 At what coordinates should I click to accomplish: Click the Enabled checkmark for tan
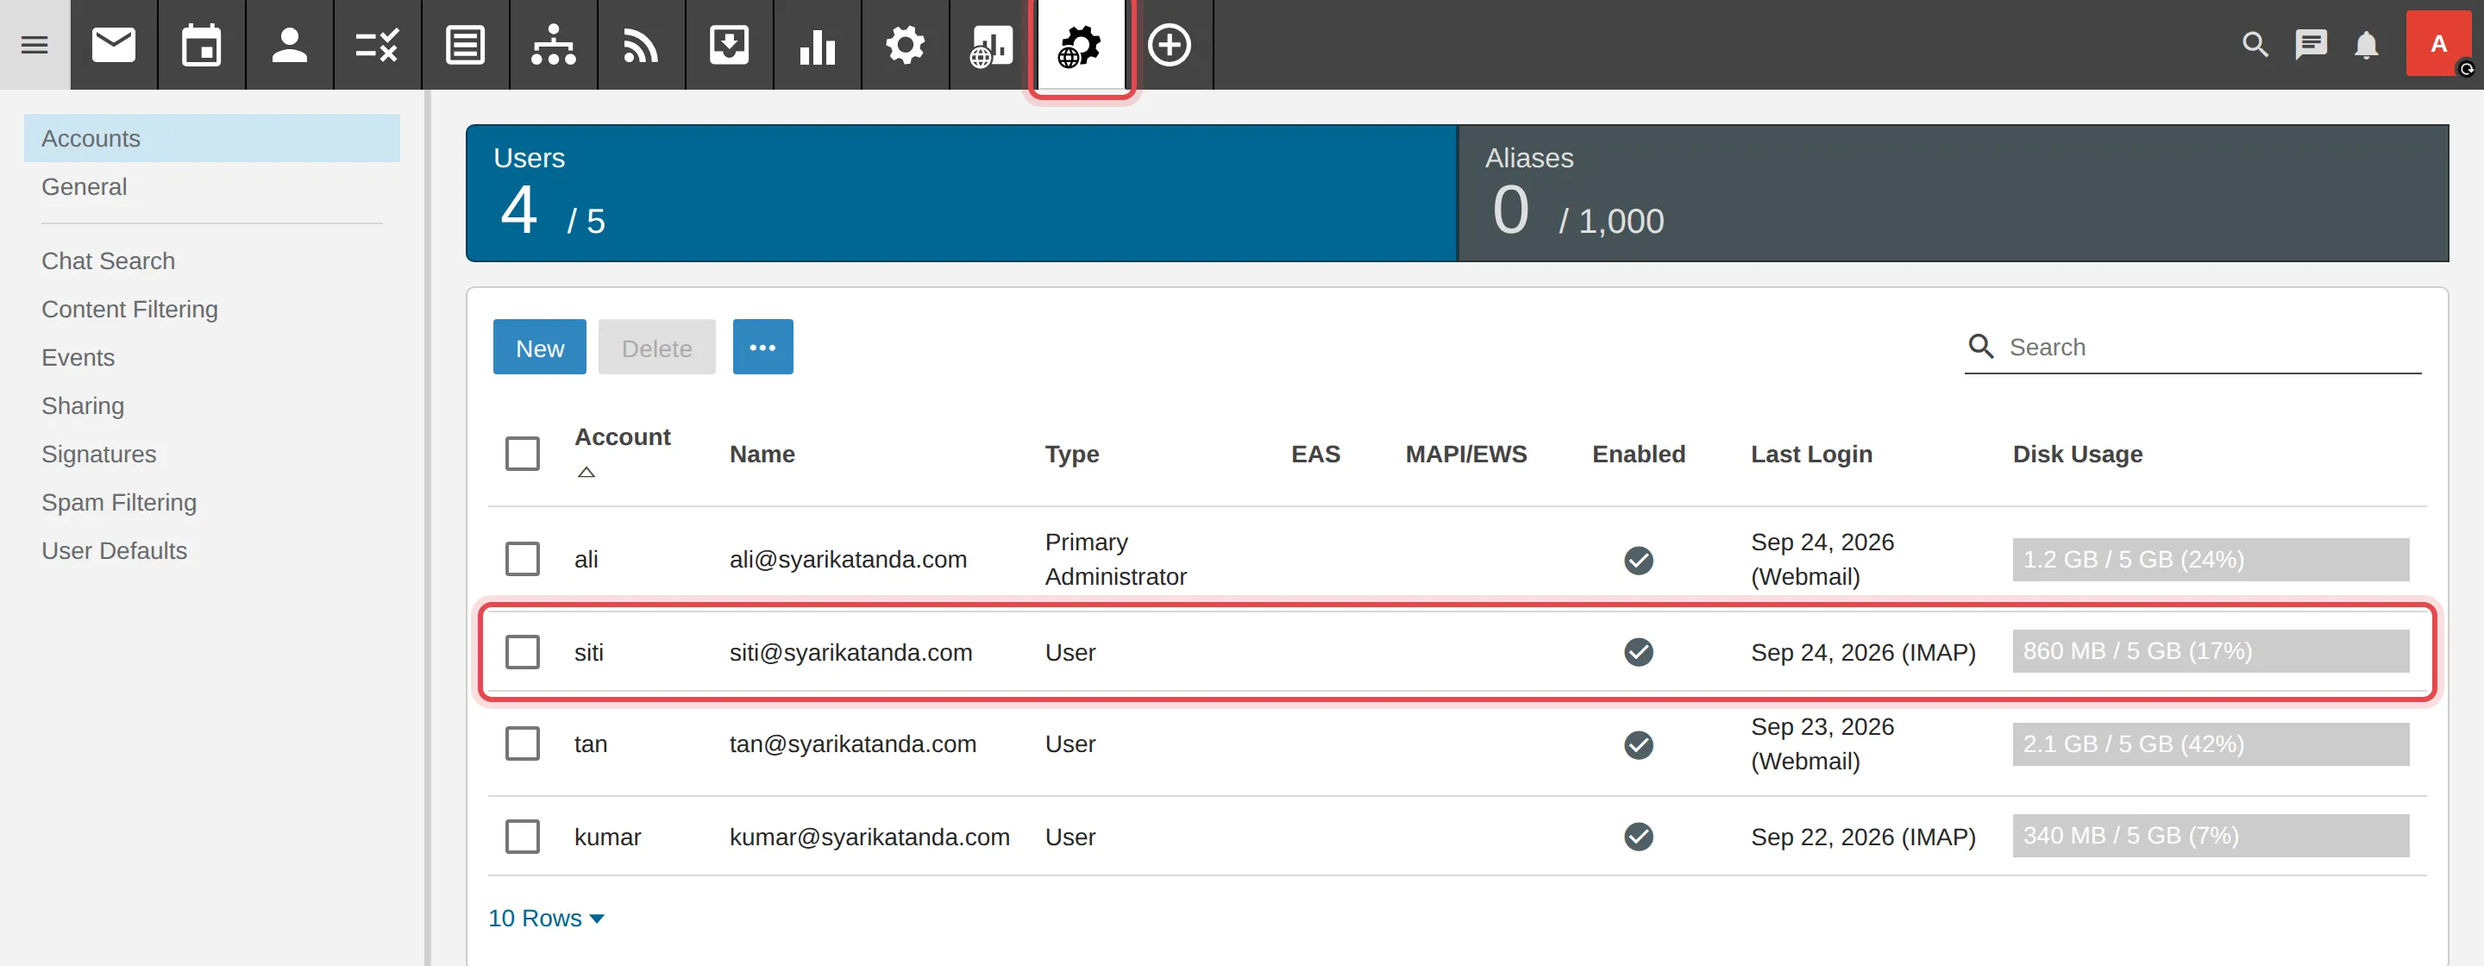coord(1639,745)
